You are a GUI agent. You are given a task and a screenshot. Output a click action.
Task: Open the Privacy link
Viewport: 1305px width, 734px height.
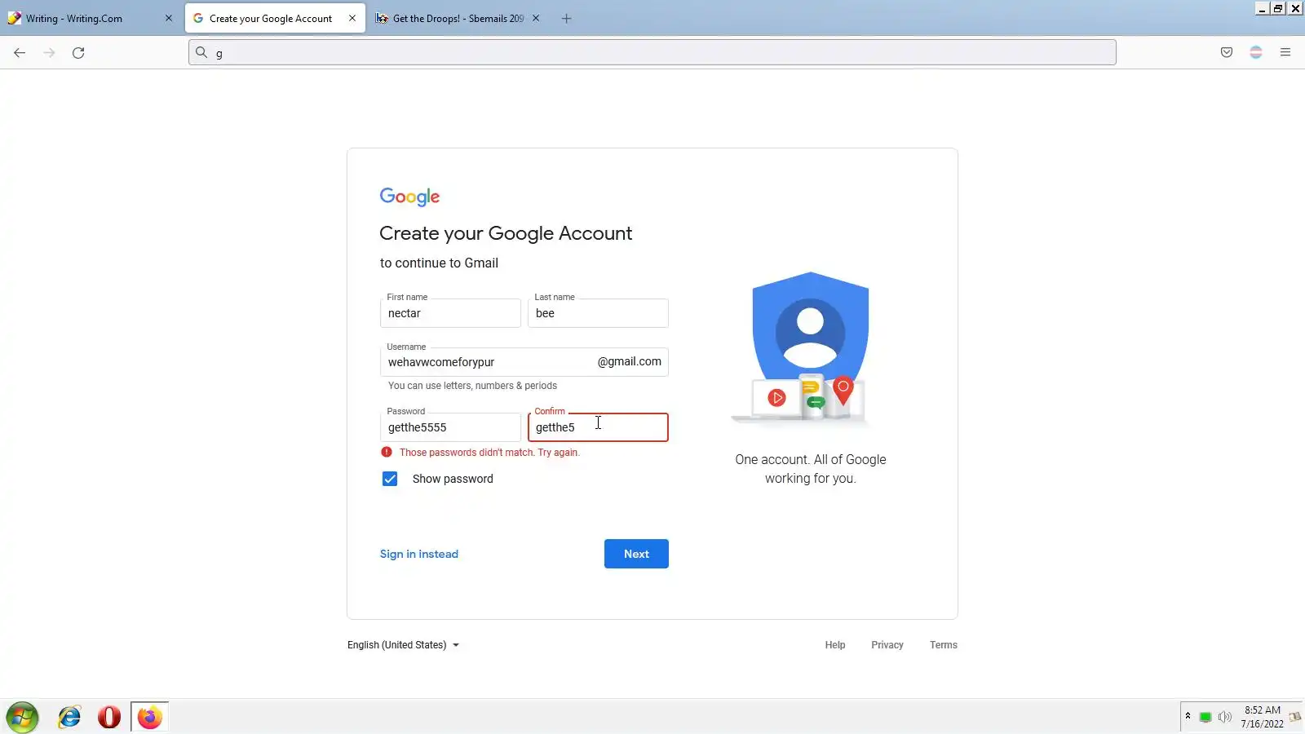[x=887, y=645]
